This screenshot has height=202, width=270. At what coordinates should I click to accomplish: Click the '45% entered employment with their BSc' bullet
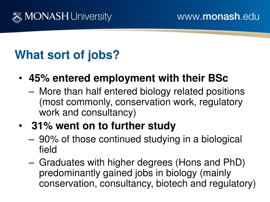point(128,78)
